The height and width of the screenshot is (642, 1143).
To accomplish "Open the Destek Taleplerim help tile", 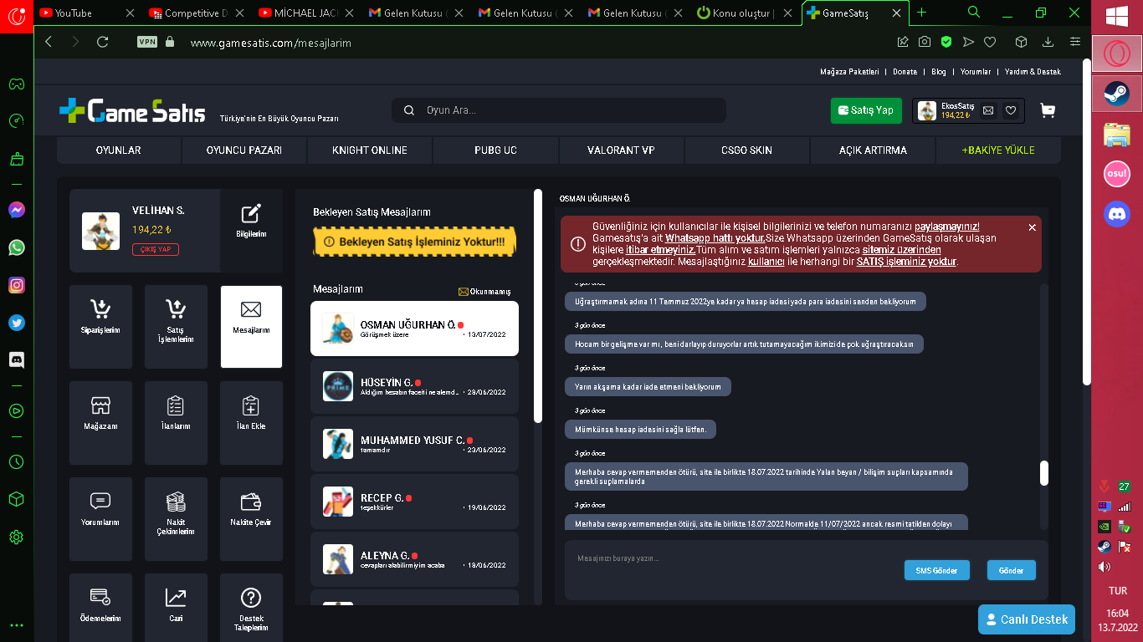I will coord(251,608).
